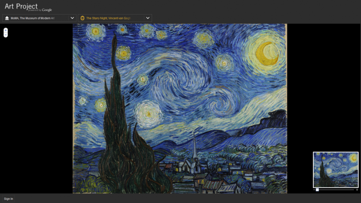The height and width of the screenshot is (203, 361).
Task: Click the middle of the zoom slider track
Action: pos(336,190)
